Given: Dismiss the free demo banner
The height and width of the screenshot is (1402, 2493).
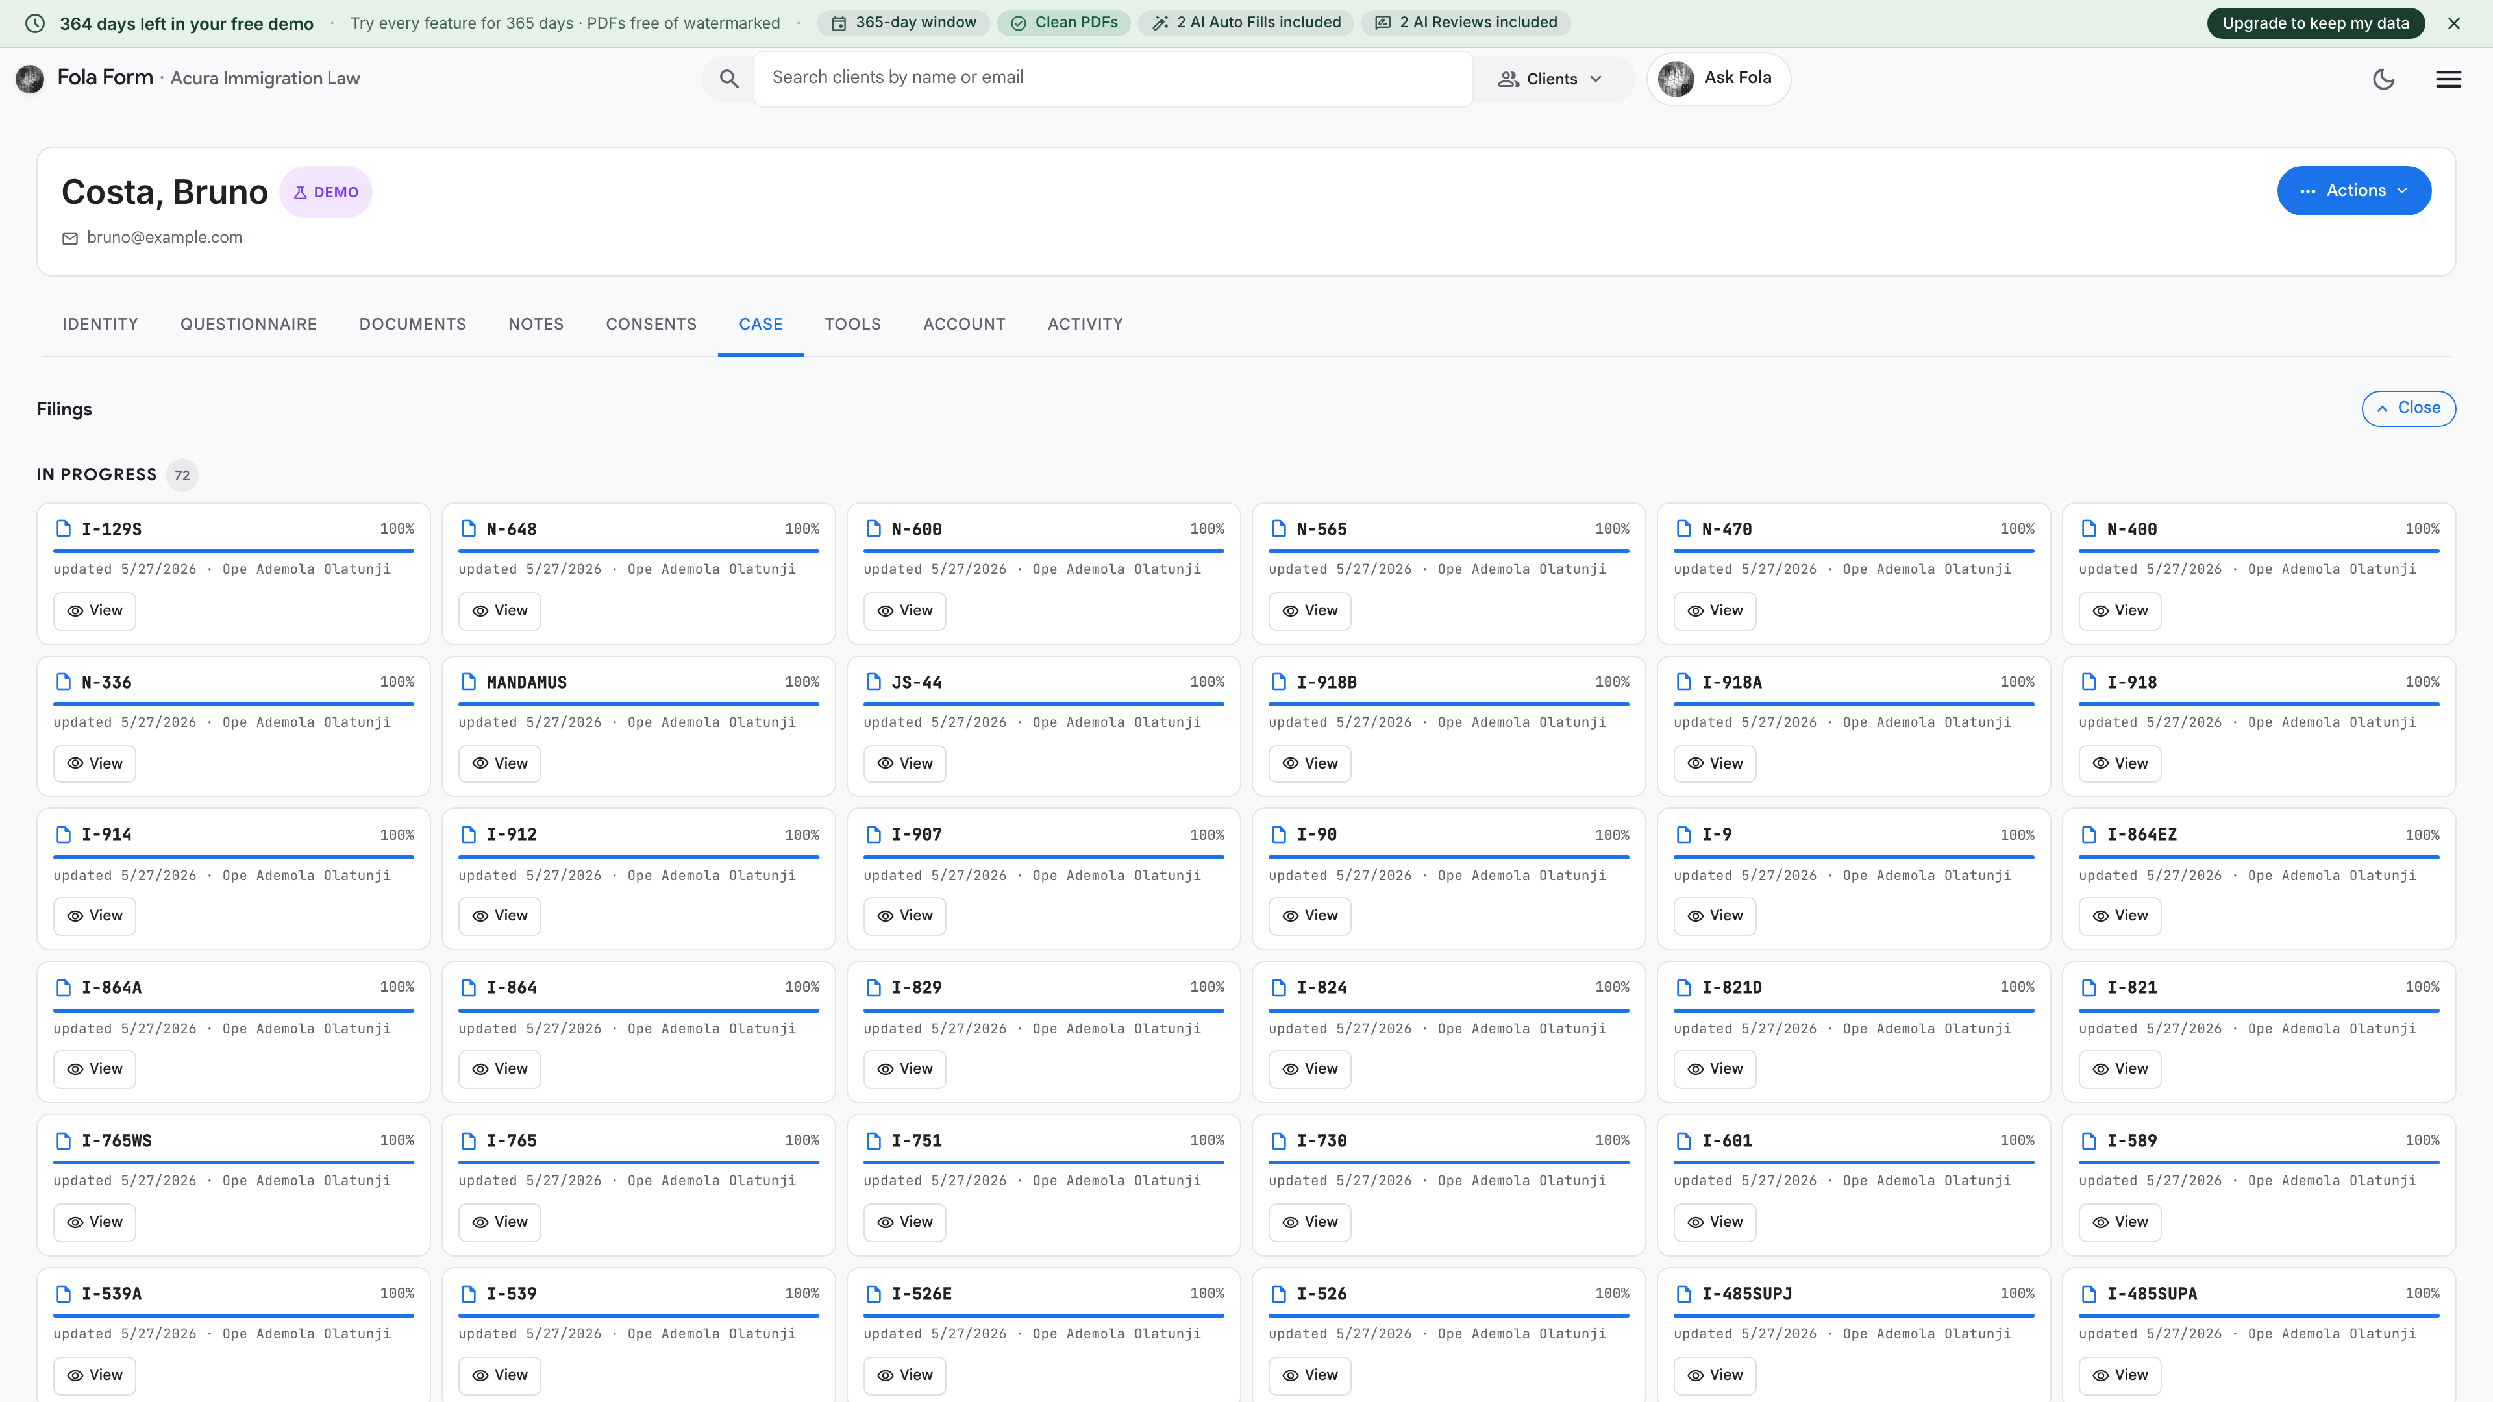Looking at the screenshot, I should (2453, 23).
